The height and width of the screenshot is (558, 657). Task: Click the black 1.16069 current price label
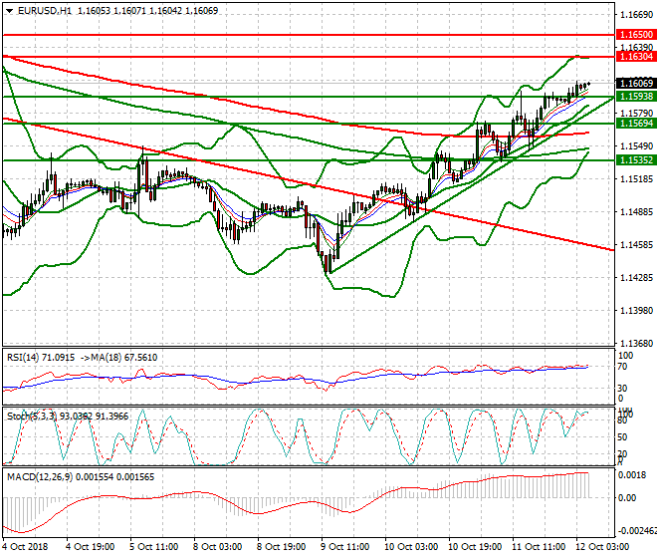(636, 83)
